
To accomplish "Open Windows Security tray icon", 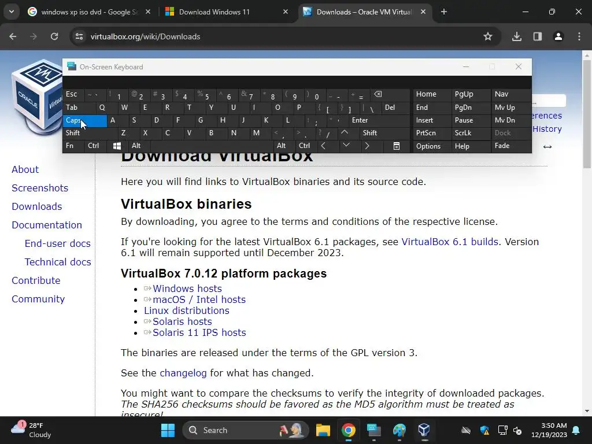I will pos(484,430).
